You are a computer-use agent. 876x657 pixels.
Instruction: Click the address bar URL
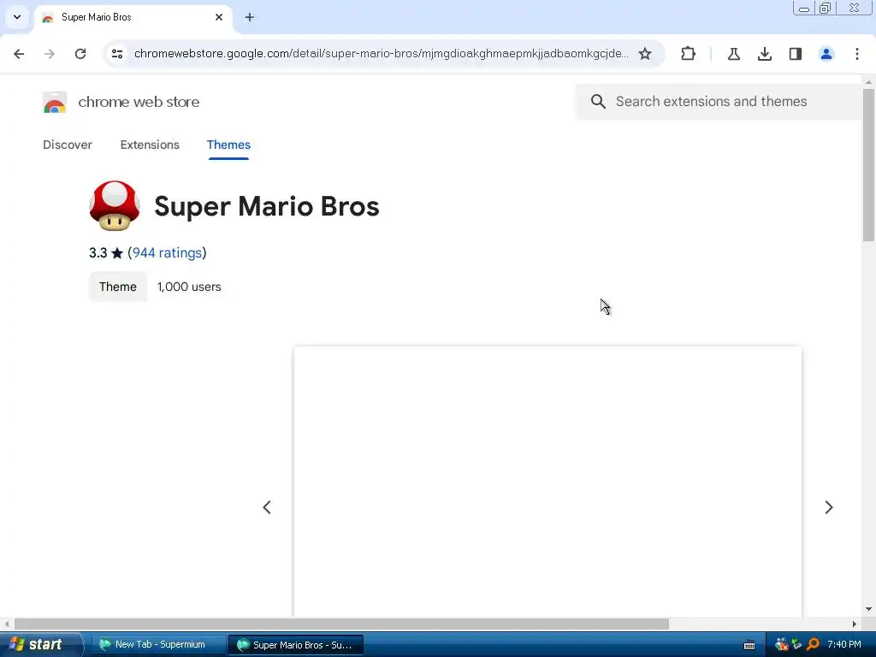point(381,54)
